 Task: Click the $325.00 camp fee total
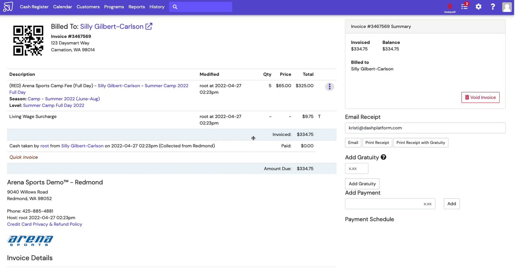305,86
